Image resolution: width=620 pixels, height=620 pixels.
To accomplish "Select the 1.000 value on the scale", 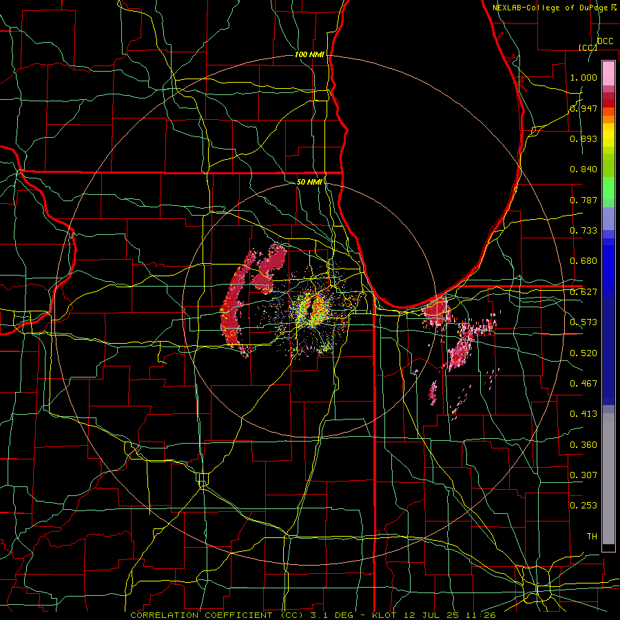I will [583, 77].
